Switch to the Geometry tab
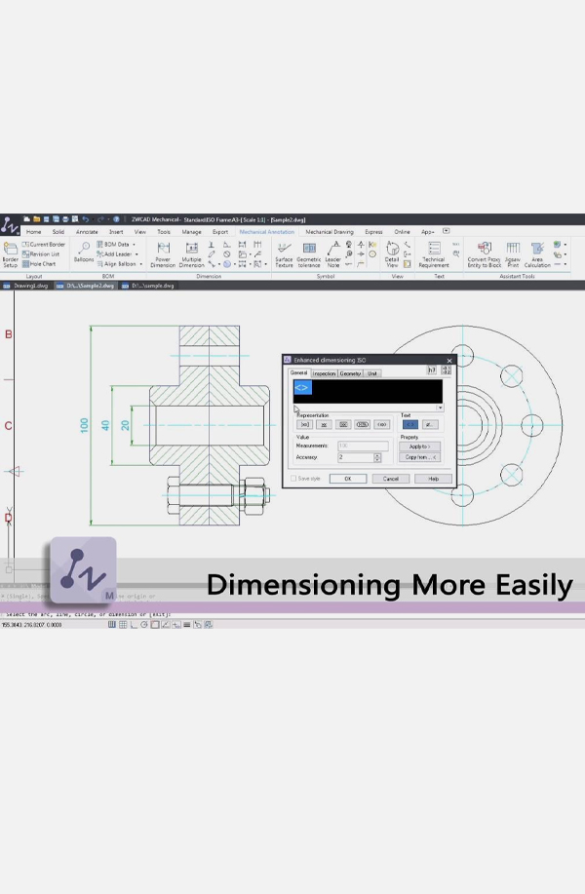The image size is (585, 894). [x=350, y=373]
